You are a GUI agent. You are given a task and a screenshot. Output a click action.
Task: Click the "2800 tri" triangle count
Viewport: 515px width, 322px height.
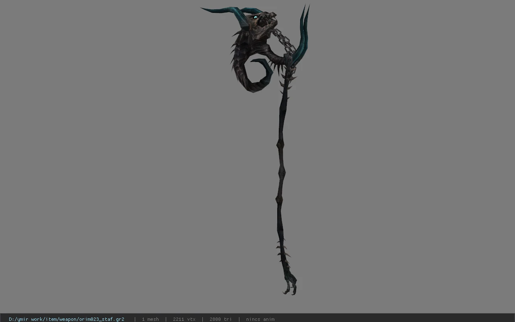(220, 319)
